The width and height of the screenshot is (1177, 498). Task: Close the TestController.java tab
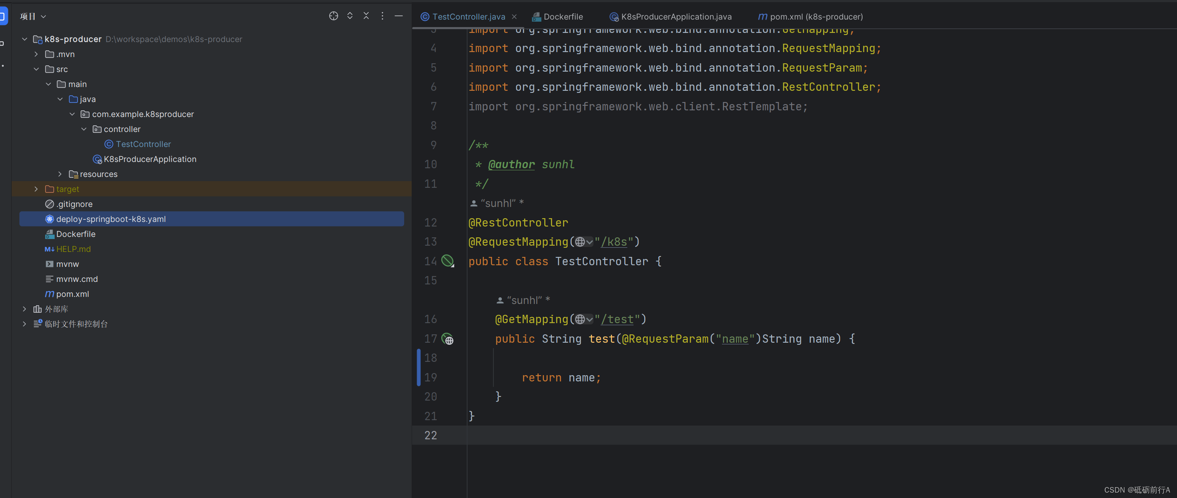[x=514, y=17]
